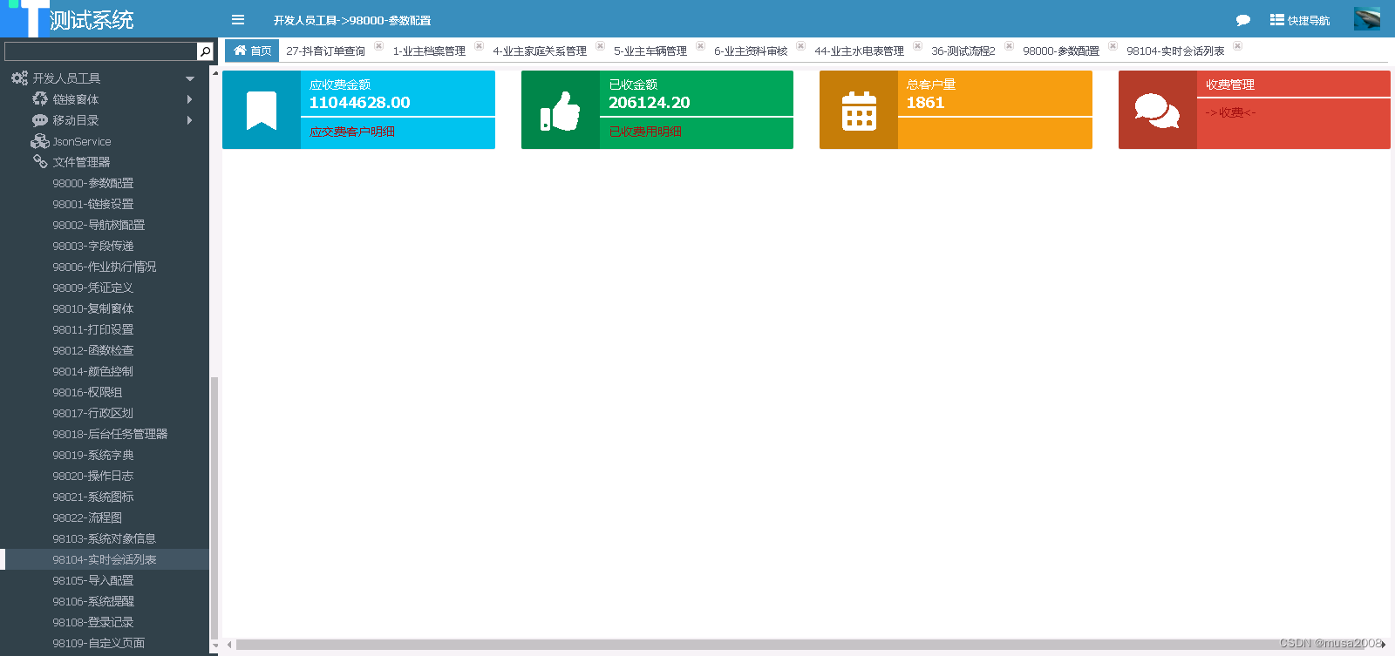
Task: Click the thumbs-up icon on 已收金额 card
Action: [560, 111]
